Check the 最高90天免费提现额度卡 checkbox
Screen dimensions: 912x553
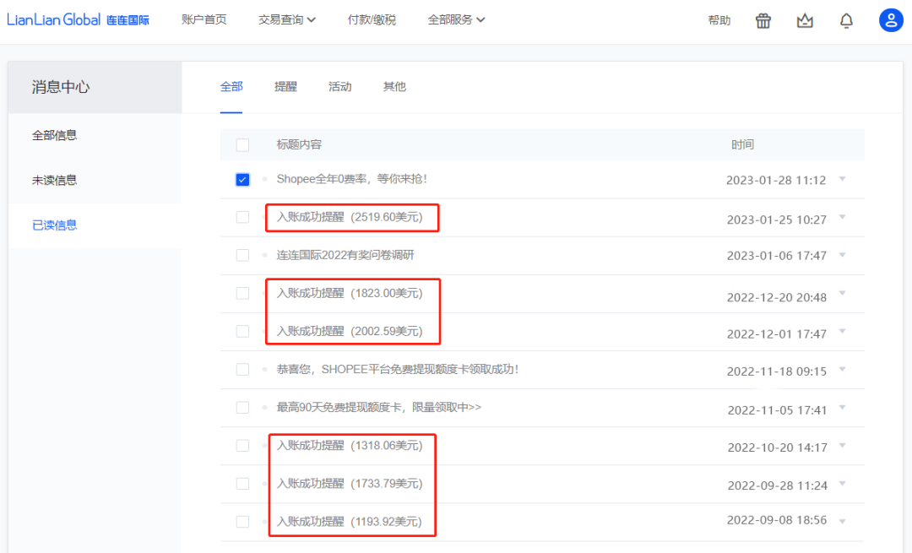(242, 408)
